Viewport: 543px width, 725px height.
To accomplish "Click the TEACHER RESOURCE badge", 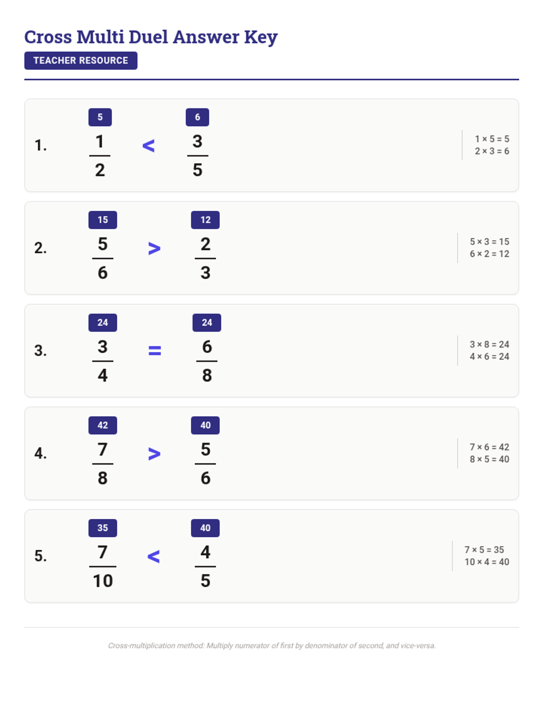I will pos(81,61).
